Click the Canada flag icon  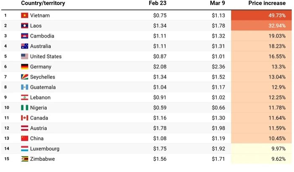pos(24,118)
